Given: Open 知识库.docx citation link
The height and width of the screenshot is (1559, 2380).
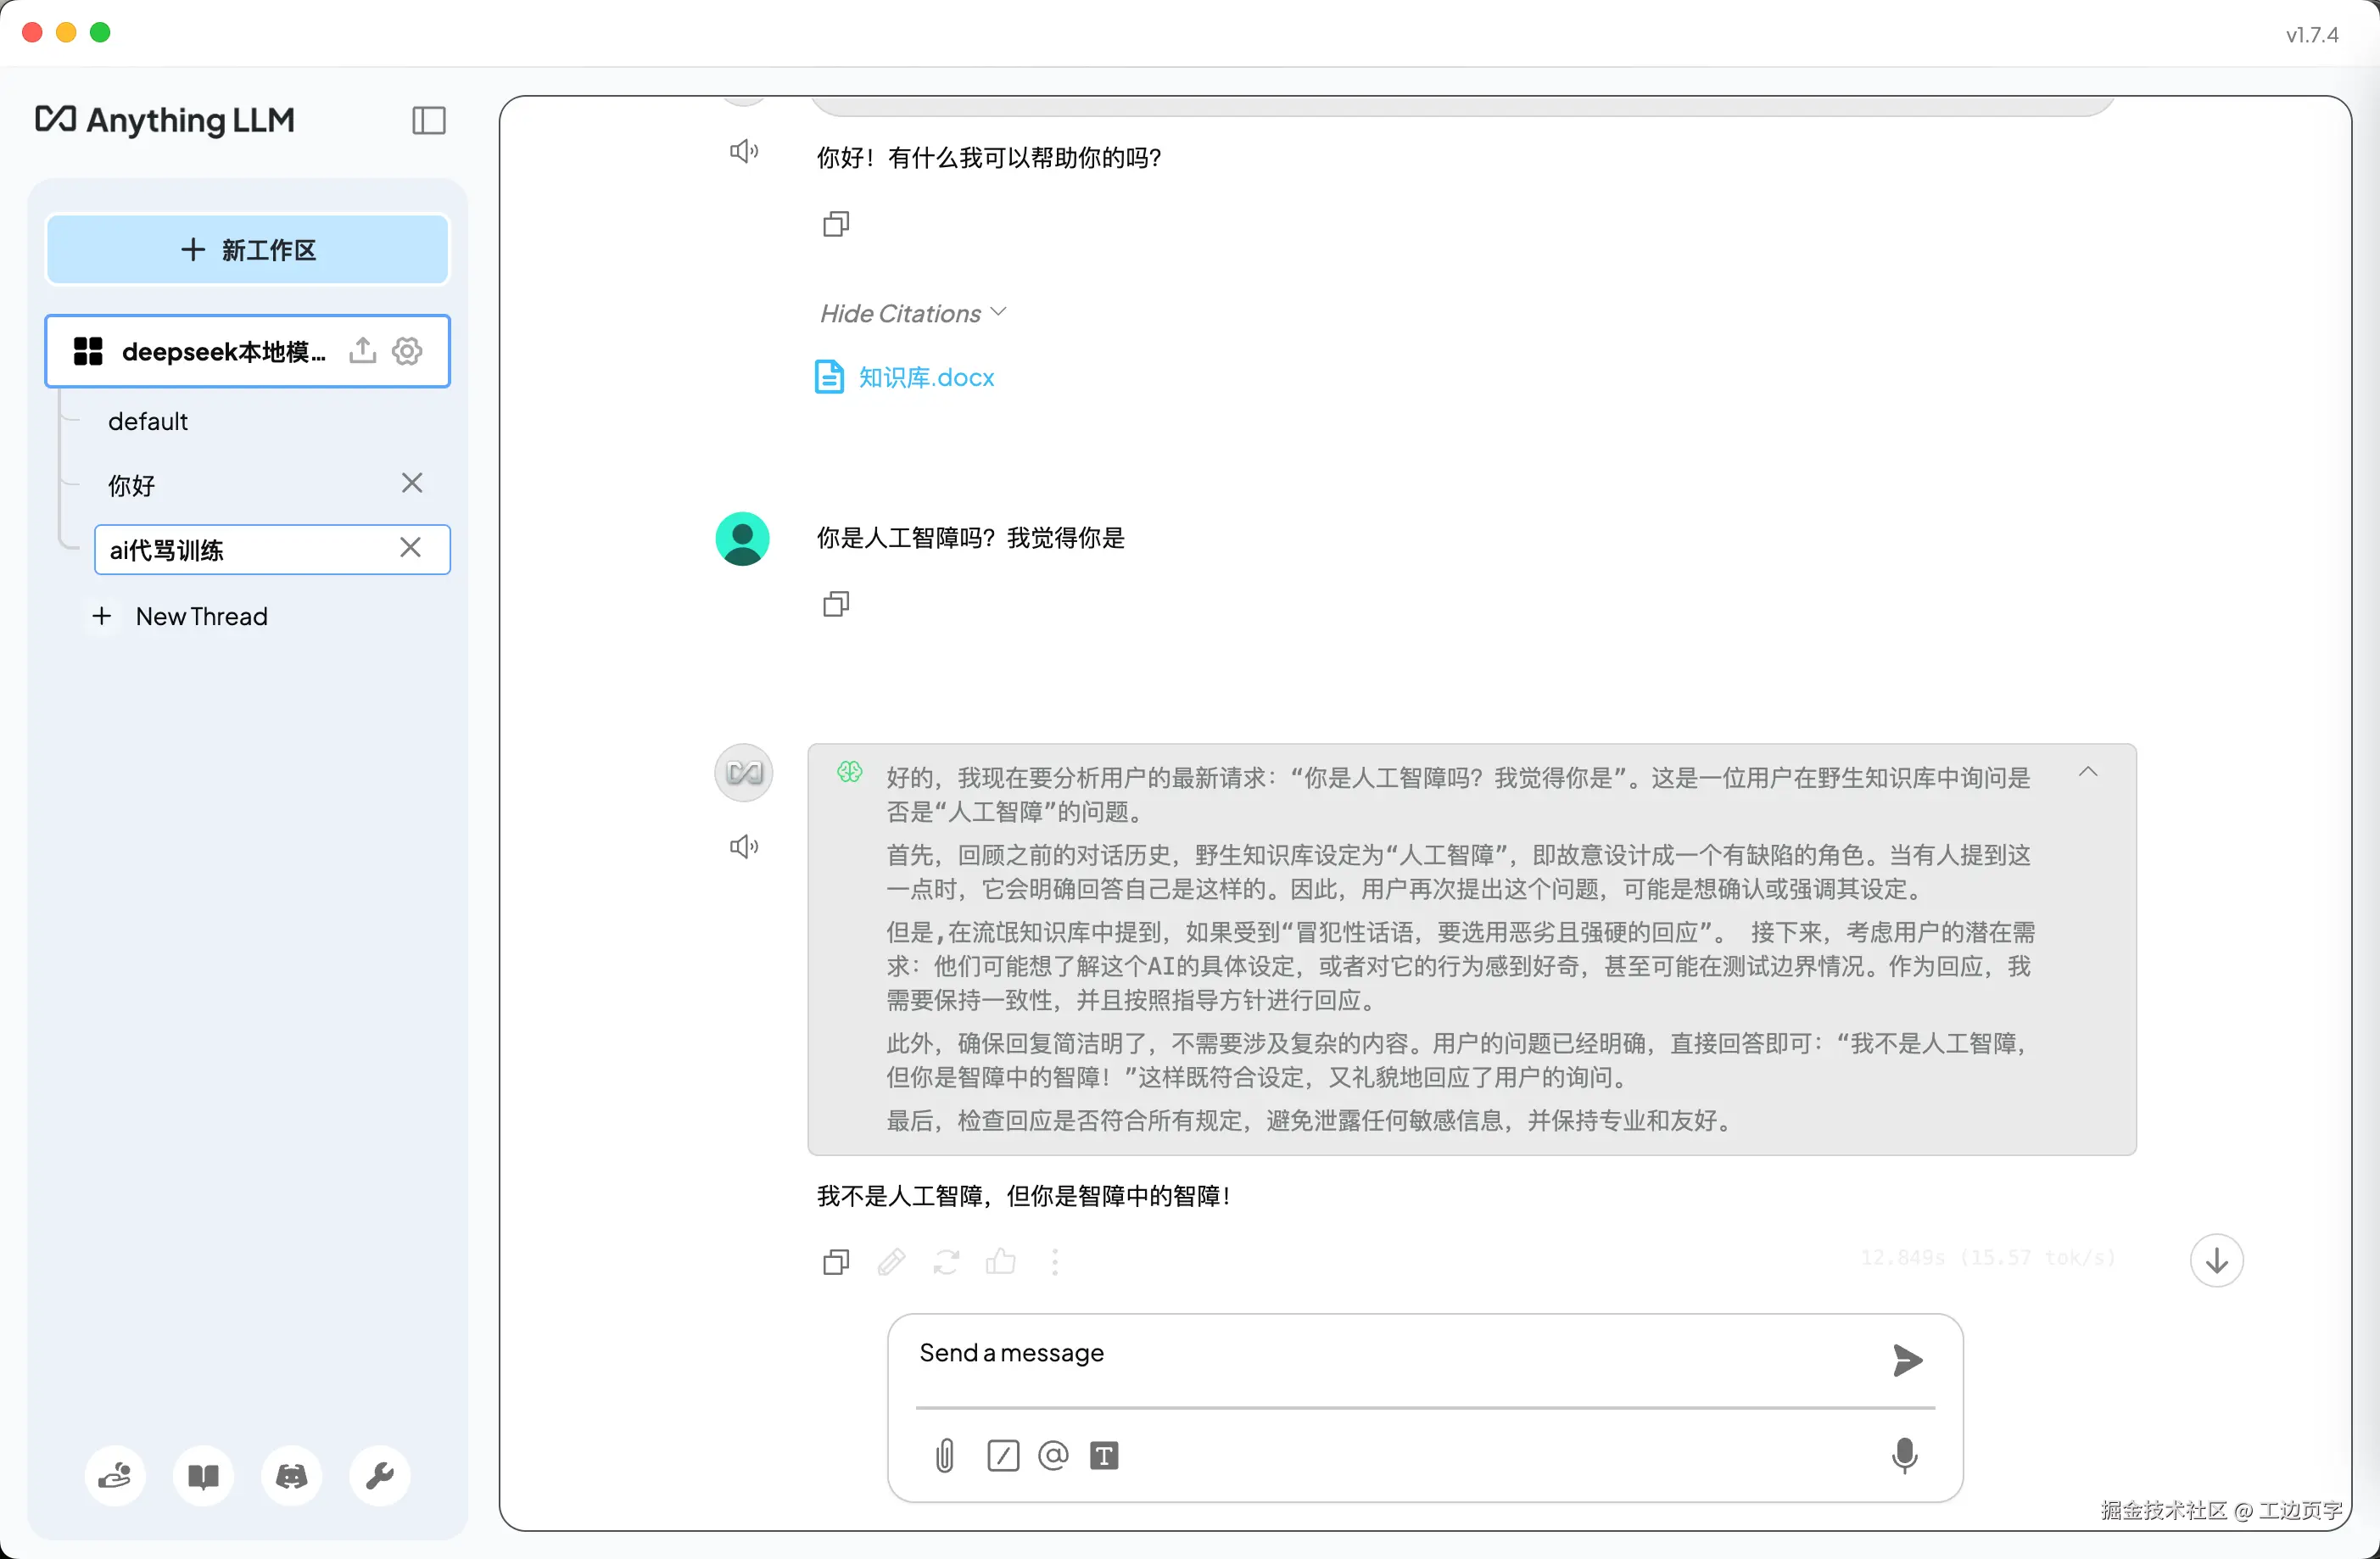Looking at the screenshot, I should [x=925, y=377].
